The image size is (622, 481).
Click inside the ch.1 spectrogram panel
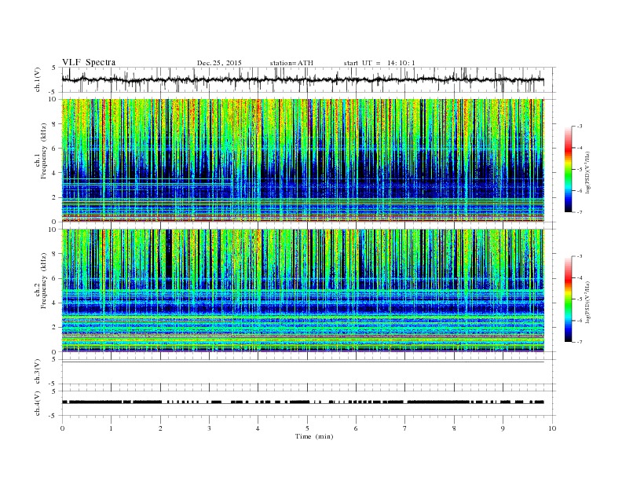pos(302,160)
